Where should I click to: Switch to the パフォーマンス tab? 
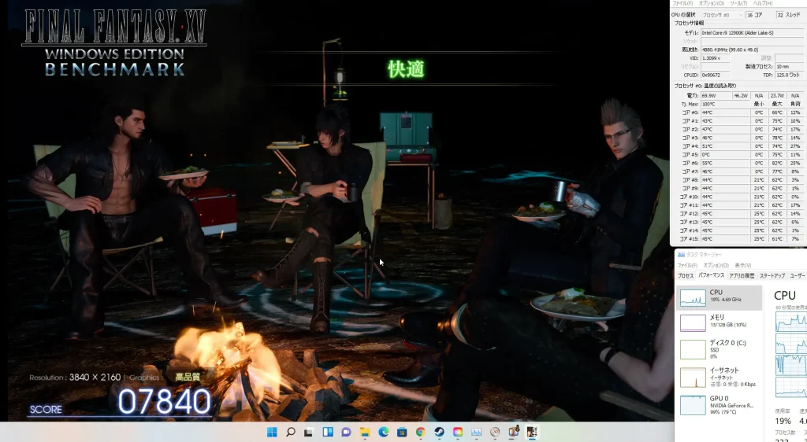click(x=712, y=276)
